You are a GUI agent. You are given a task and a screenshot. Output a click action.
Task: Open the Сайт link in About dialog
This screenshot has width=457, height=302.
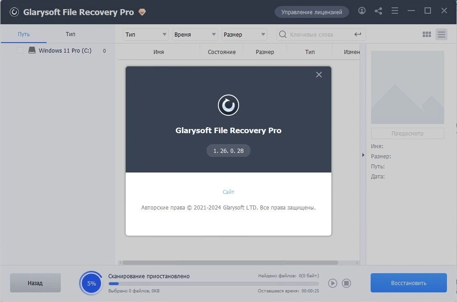click(x=228, y=192)
